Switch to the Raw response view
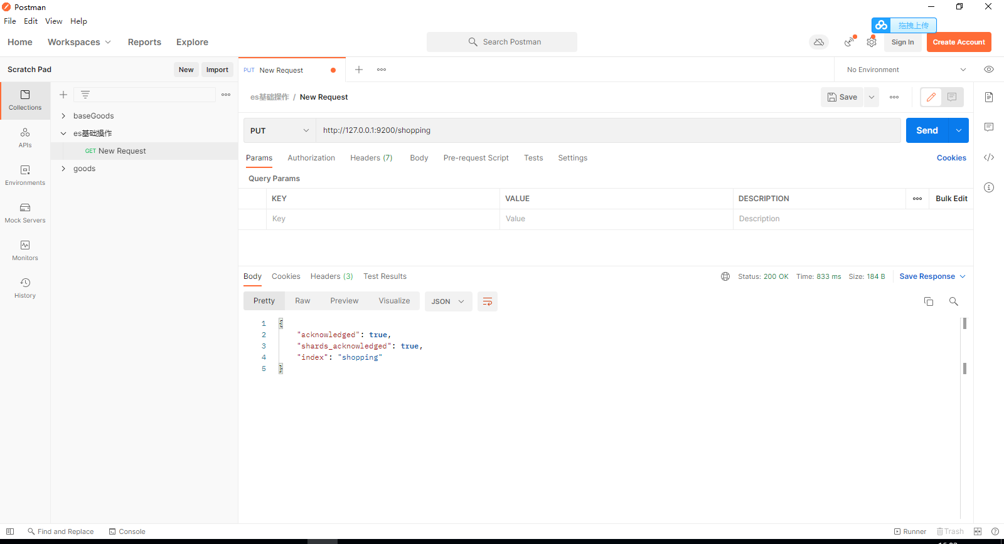Image resolution: width=1004 pixels, height=544 pixels. point(302,301)
